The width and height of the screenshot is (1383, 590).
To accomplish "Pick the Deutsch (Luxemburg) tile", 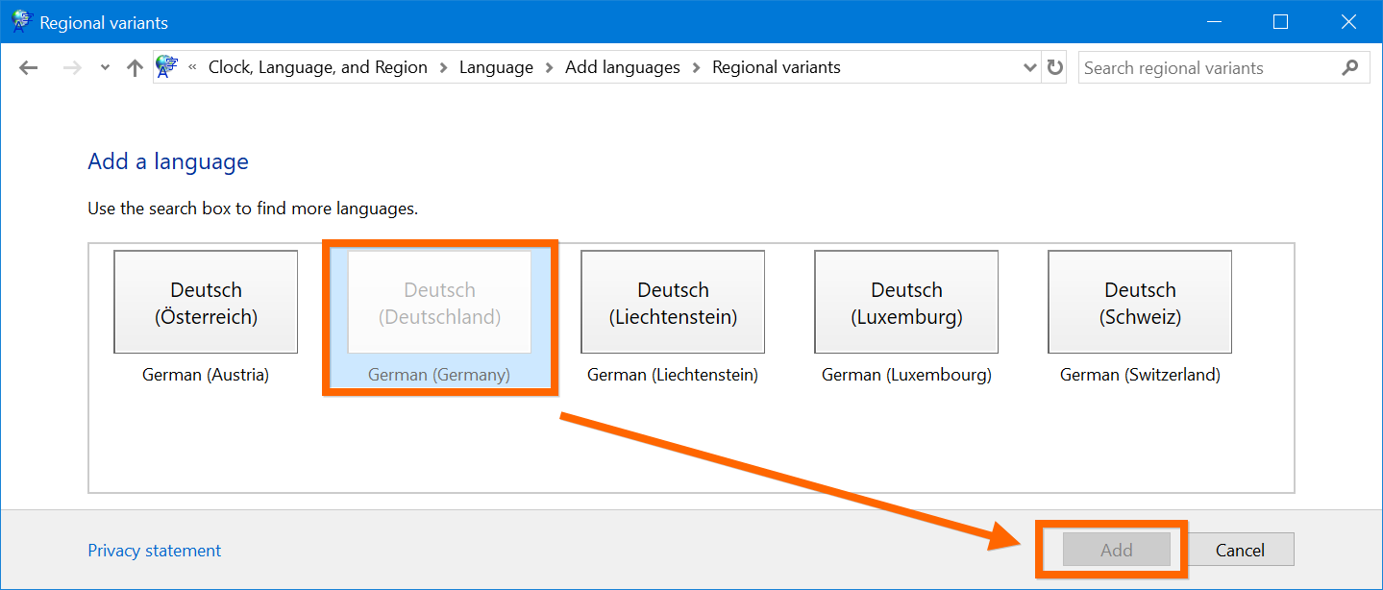I will point(906,303).
